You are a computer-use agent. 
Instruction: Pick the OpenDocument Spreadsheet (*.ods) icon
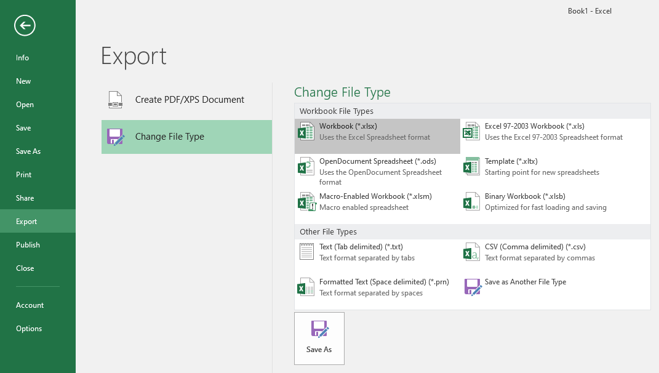click(x=306, y=167)
